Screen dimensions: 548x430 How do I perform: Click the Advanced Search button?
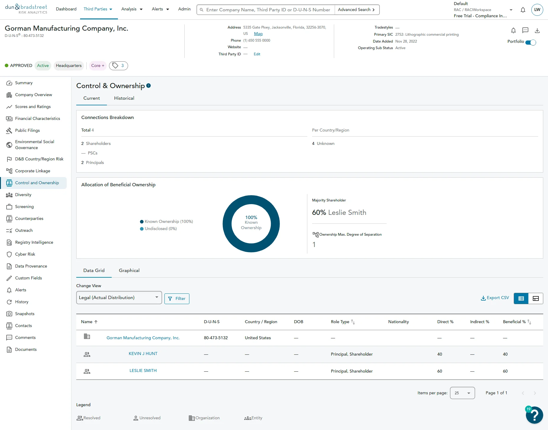click(356, 10)
